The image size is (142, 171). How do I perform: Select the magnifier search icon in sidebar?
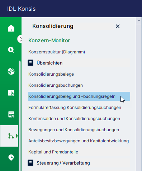click(11, 50)
